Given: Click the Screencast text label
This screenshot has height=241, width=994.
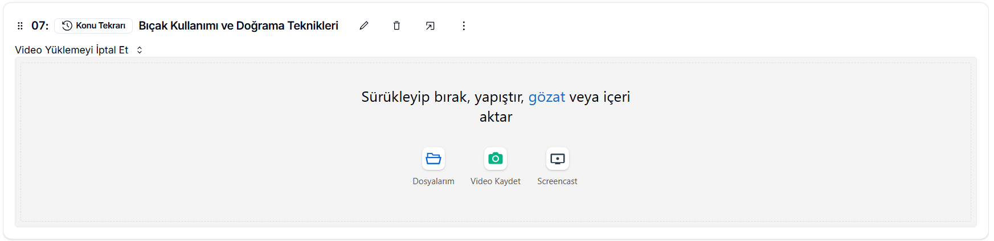Looking at the screenshot, I should click(x=557, y=181).
